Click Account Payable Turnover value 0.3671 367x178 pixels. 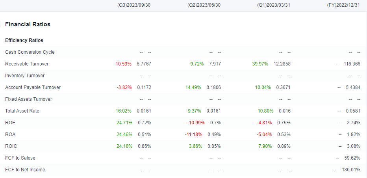tap(284, 87)
